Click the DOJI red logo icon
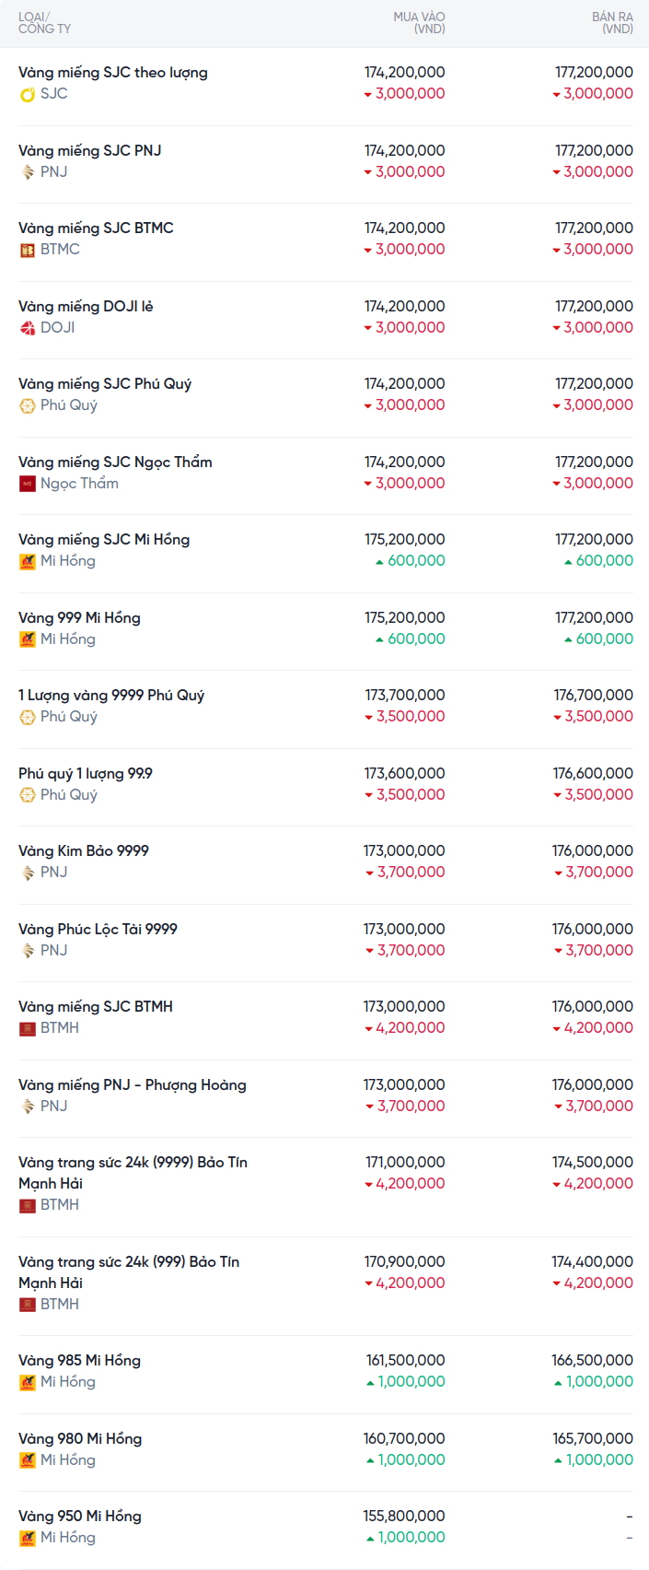The image size is (649, 1570). (x=28, y=328)
